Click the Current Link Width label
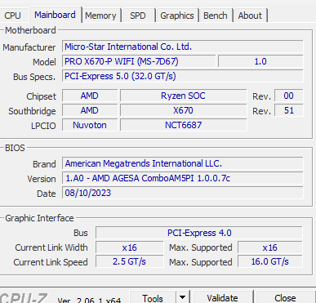316x303 pixels. click(x=51, y=247)
